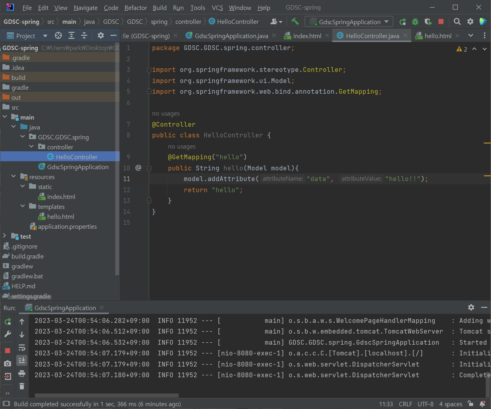Go to previous highlighted error arrow
The width and height of the screenshot is (491, 409).
474,49
